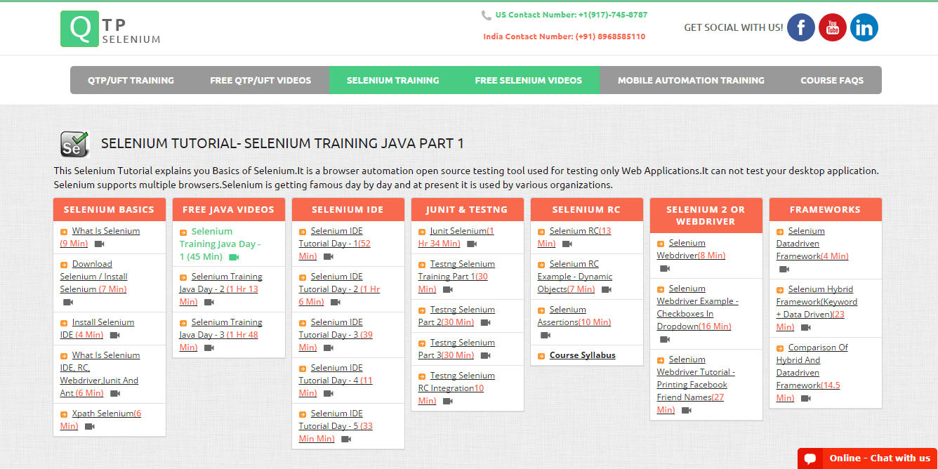Click the chat bubble icon in Online chat bar

(810, 458)
